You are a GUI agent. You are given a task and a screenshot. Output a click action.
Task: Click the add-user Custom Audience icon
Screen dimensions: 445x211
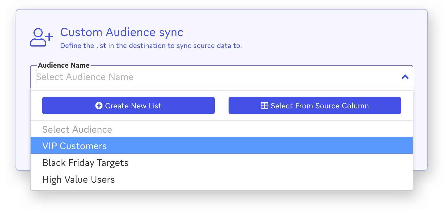point(41,37)
